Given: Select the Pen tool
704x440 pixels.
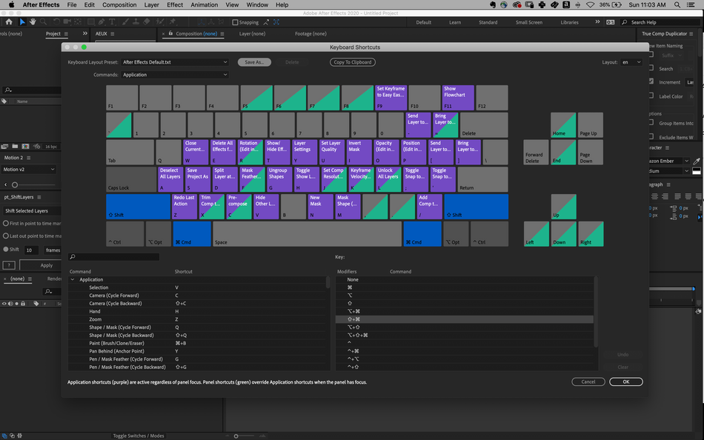Looking at the screenshot, I should click(x=102, y=22).
